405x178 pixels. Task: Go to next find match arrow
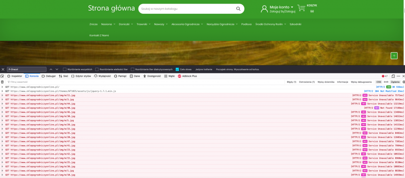pos(57,69)
